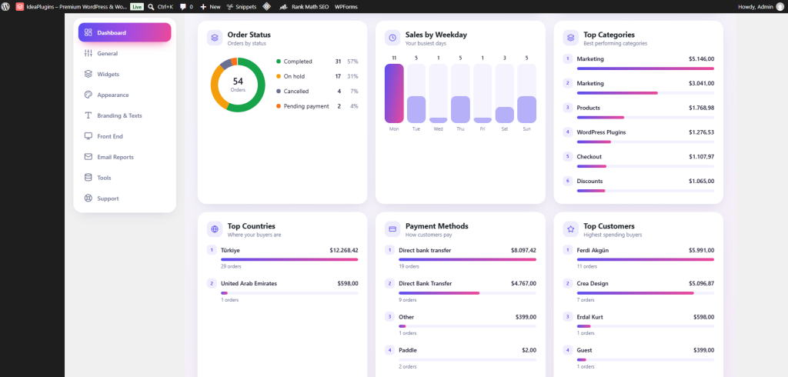Click the Order Status layers icon

tap(215, 38)
